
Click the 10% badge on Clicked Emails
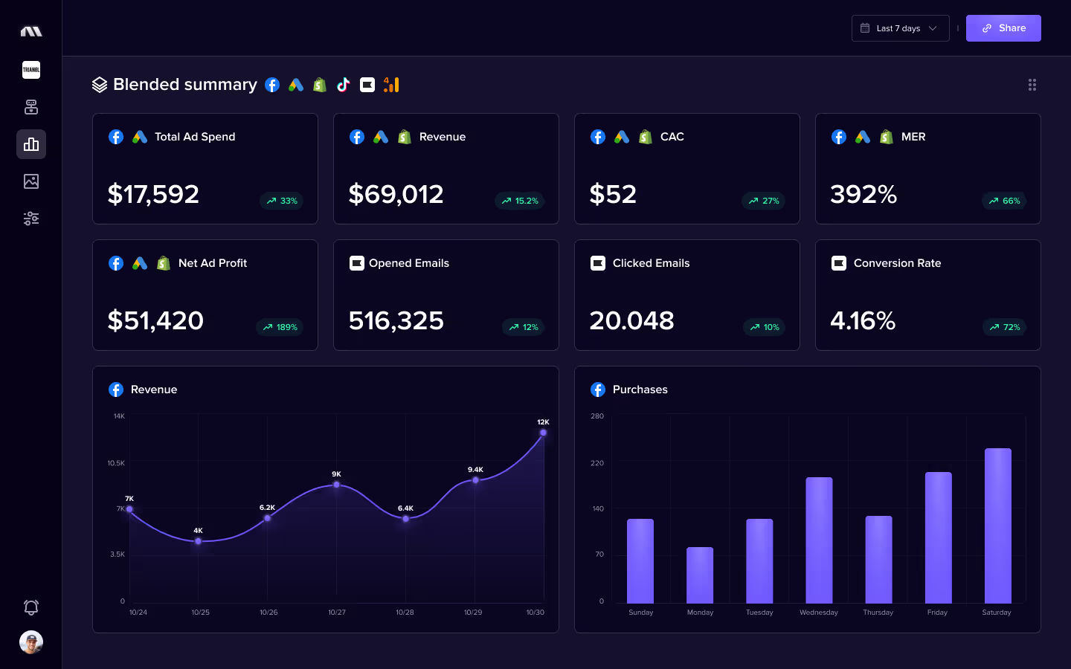[x=765, y=327]
